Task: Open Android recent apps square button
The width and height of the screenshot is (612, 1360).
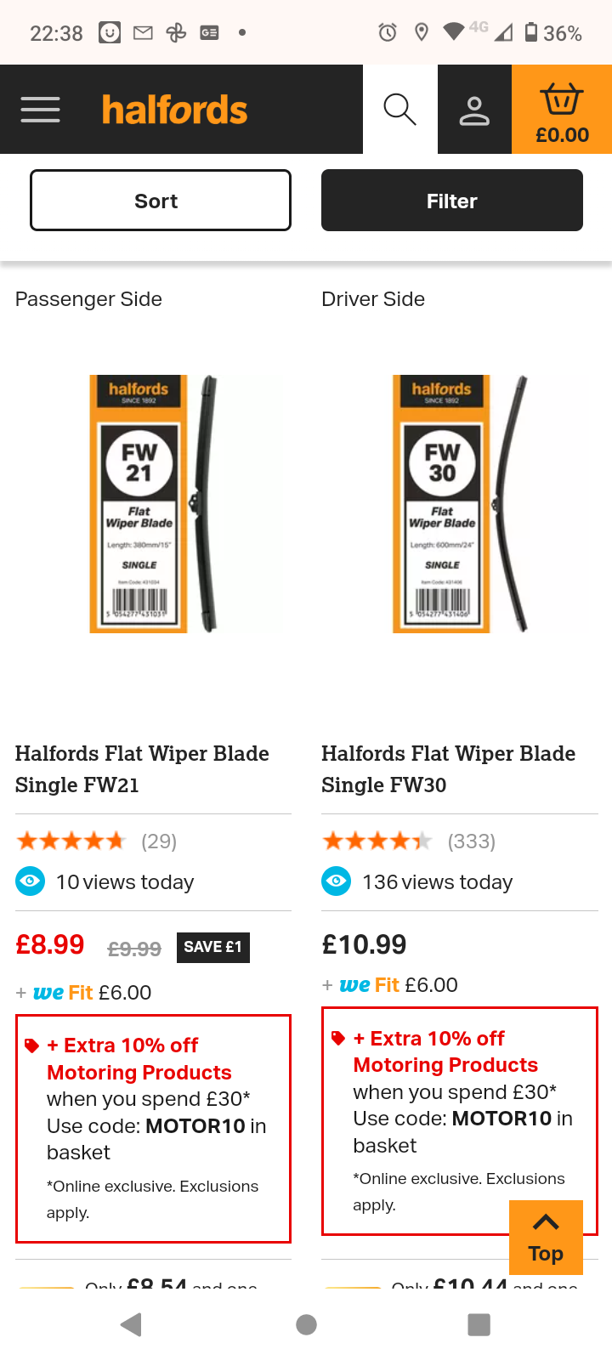Action: coord(479,1324)
